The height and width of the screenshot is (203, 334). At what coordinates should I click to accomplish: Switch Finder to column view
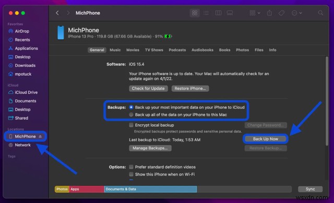tap(218, 13)
